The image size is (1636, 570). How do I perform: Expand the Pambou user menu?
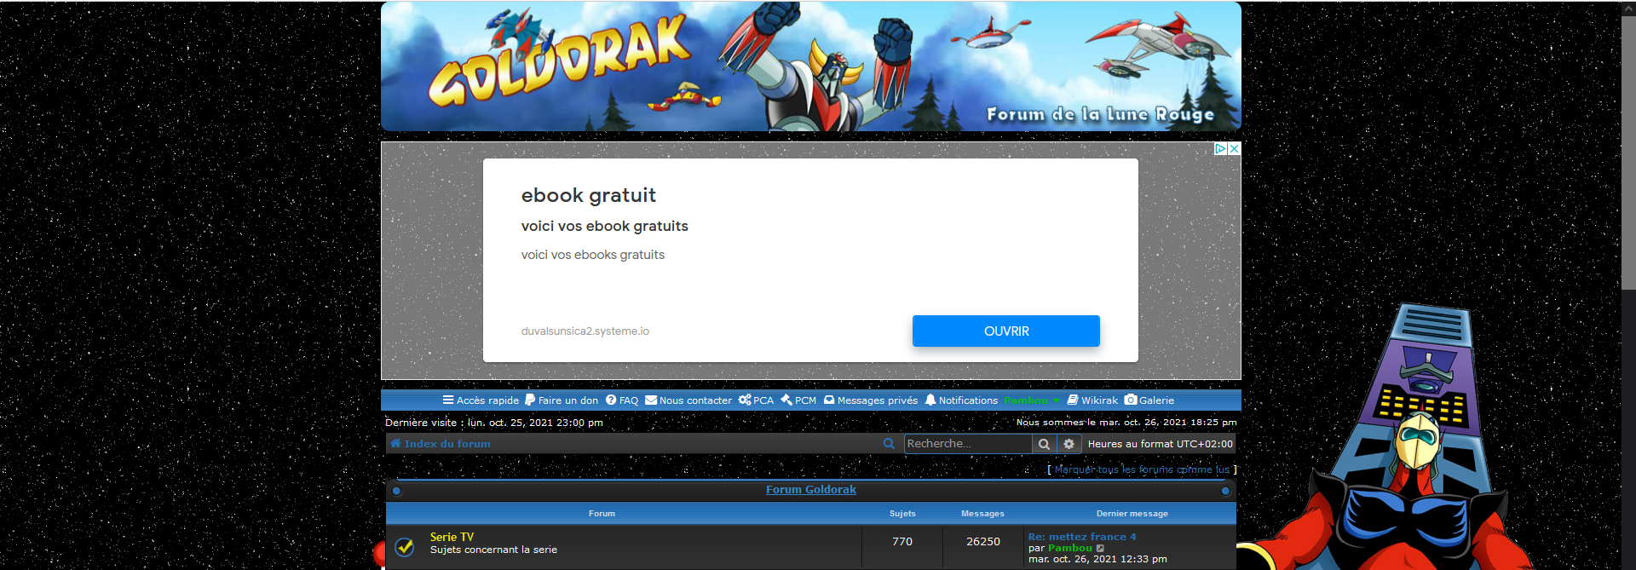[1031, 400]
